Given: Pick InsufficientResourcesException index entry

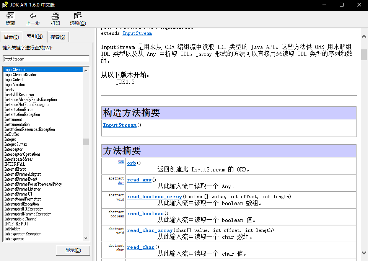Looking at the screenshot, I should tap(29, 129).
